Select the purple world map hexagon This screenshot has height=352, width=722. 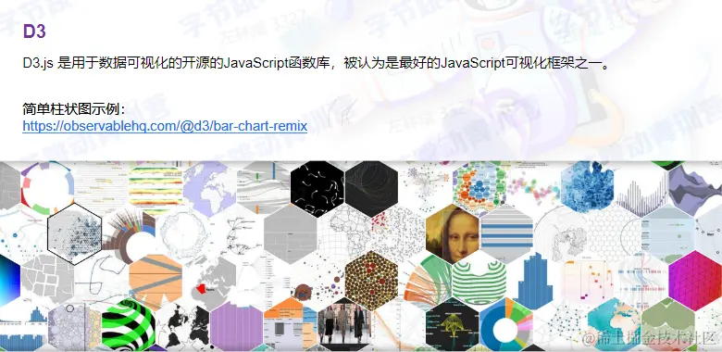click(209, 188)
